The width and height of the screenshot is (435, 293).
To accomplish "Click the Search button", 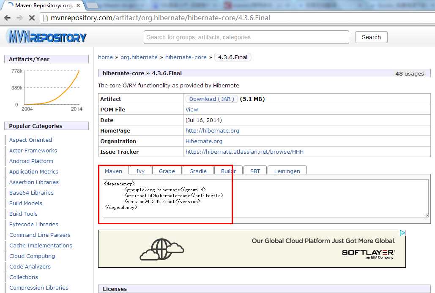I will (371, 37).
